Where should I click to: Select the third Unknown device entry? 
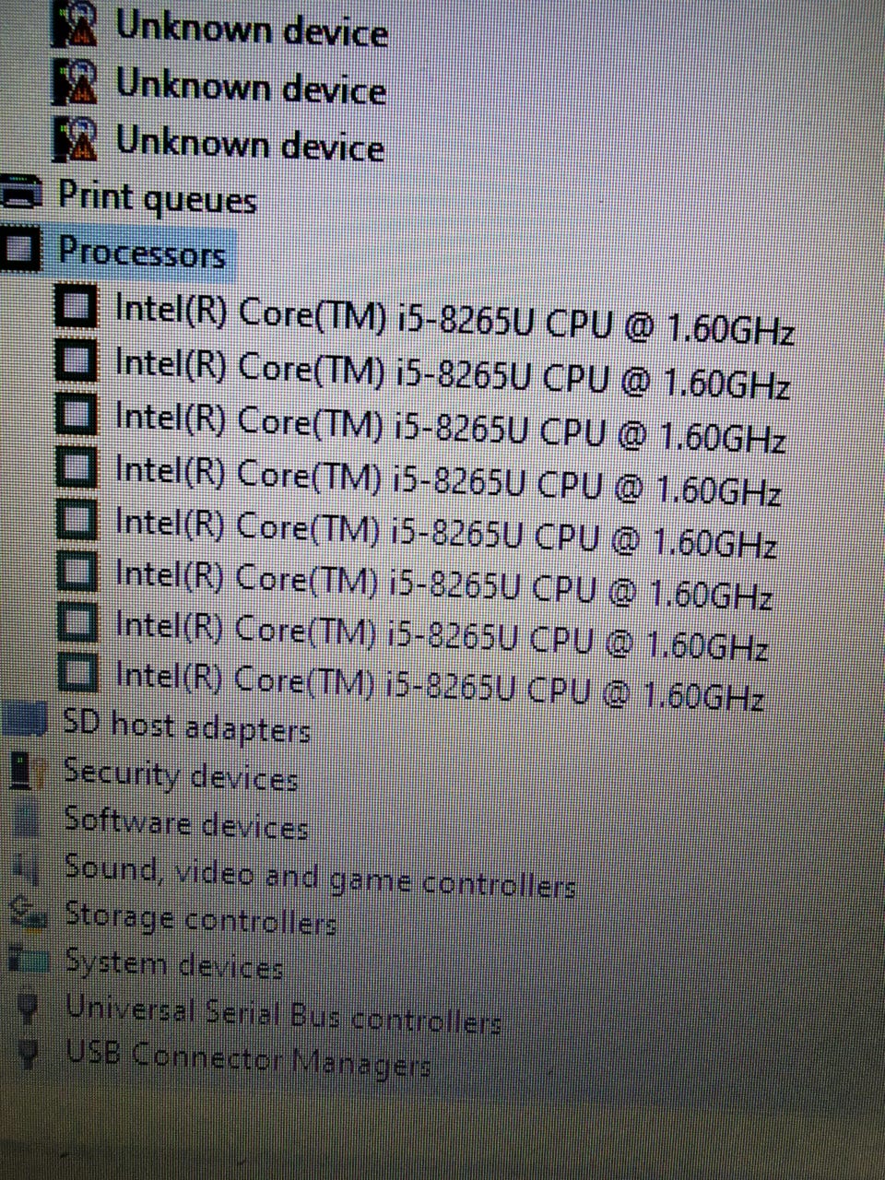click(x=249, y=145)
